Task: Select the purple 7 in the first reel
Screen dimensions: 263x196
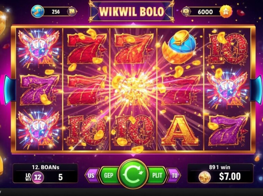Action: click(x=39, y=90)
